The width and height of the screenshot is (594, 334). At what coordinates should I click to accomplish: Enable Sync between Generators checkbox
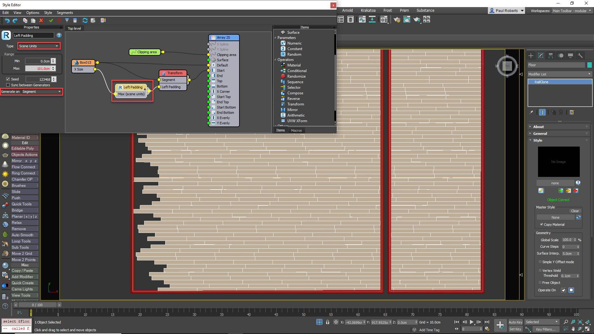point(8,85)
